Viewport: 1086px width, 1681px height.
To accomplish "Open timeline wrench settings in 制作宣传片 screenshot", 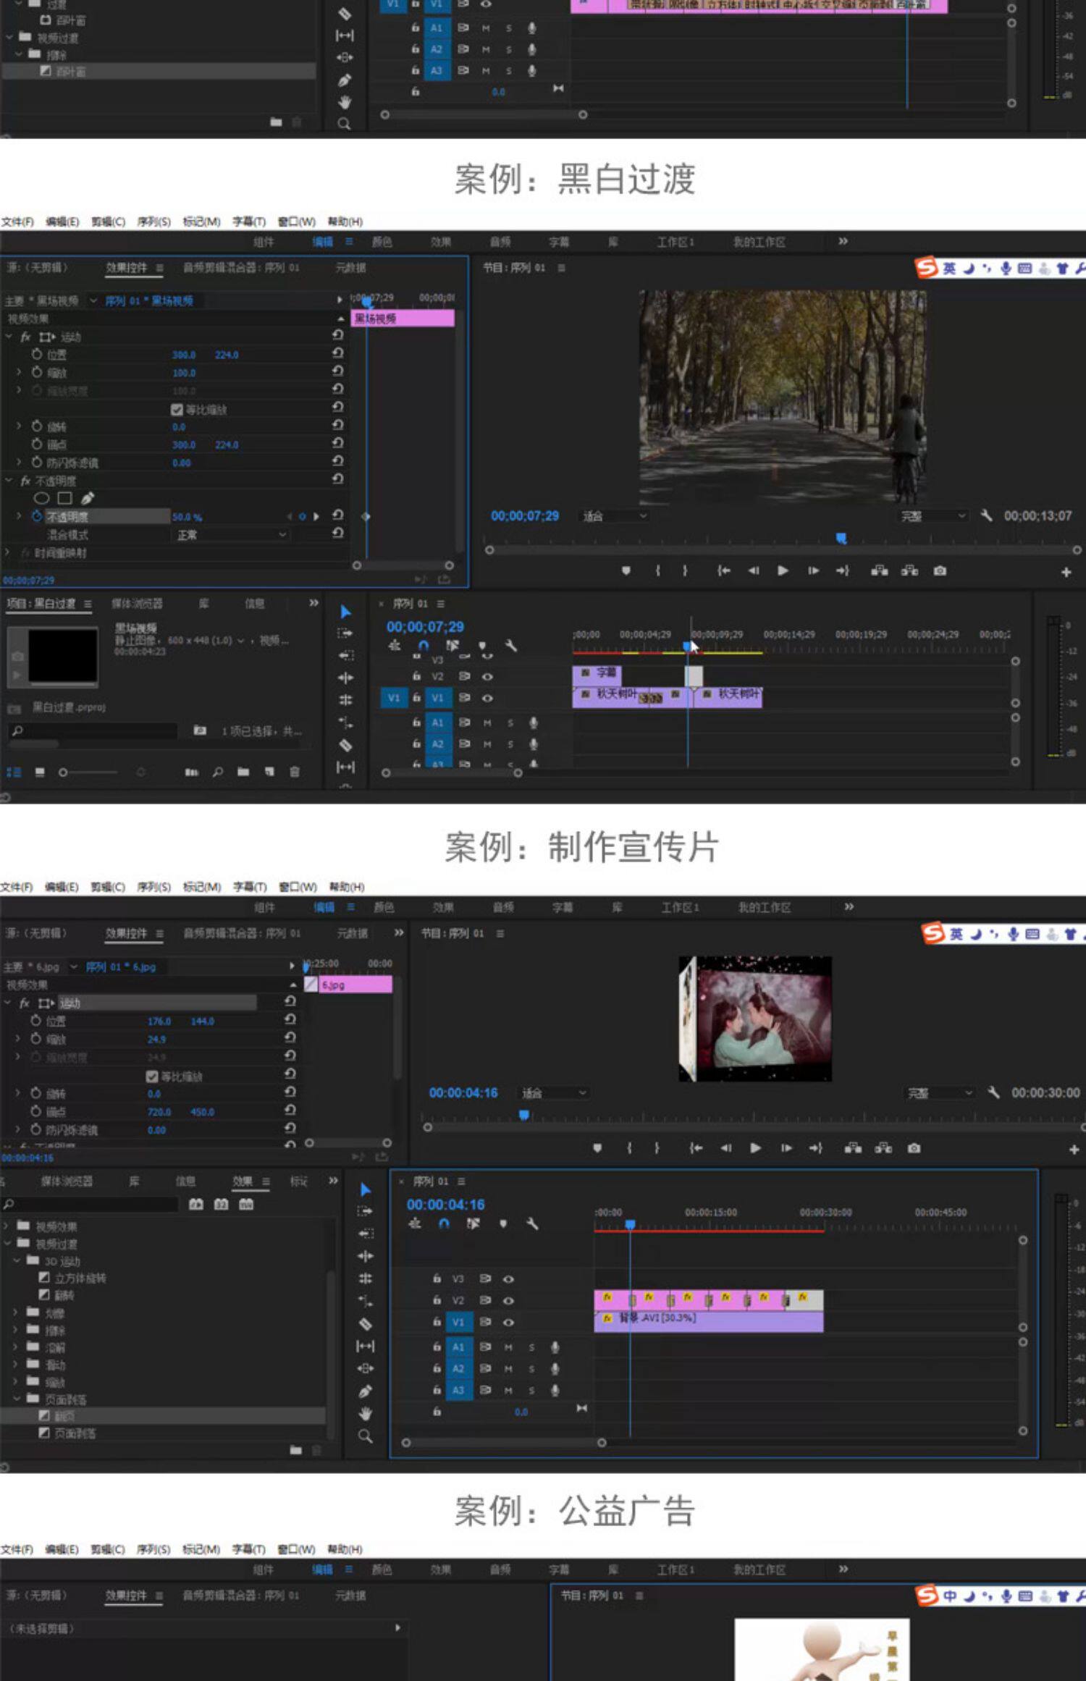I will coord(532,1223).
